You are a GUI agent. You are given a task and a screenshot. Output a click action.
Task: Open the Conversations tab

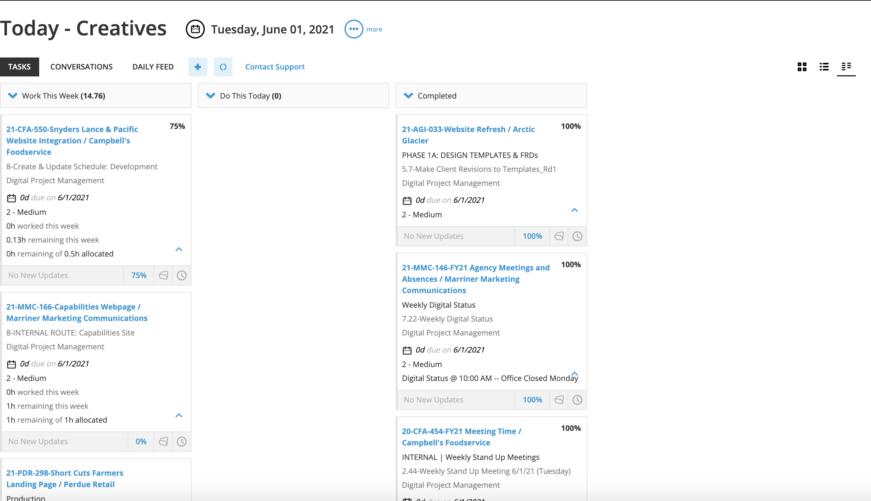point(81,67)
